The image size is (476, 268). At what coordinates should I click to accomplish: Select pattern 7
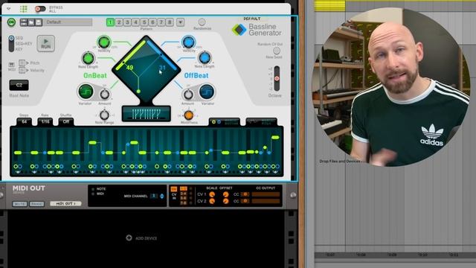pos(161,22)
